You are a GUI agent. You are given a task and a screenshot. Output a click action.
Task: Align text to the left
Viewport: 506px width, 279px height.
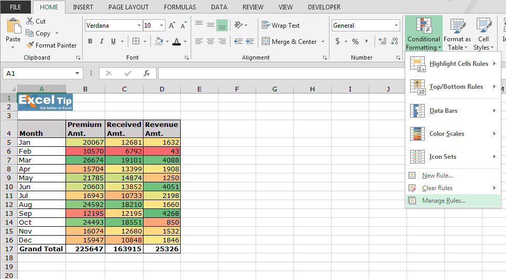tap(199, 41)
